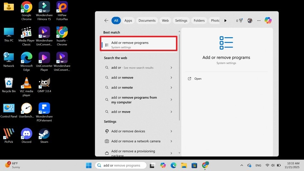Expand 'add or remove programs from my computer' chevron
This screenshot has height=171, width=304.
[x=171, y=100]
